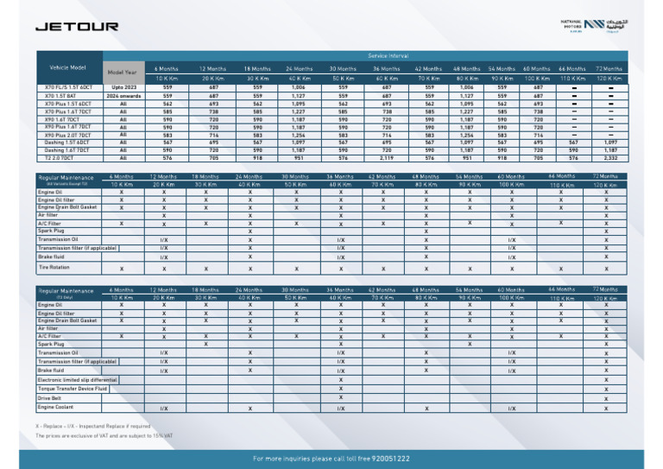Click the '120 K Km' header in the pricing table
Screen dimensions: 663x469
(609, 79)
